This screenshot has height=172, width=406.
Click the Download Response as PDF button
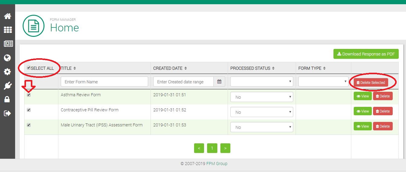(x=366, y=54)
